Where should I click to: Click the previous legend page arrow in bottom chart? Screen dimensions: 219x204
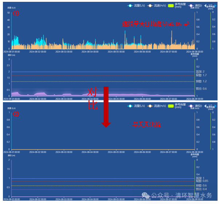pyautogui.click(x=206, y=106)
